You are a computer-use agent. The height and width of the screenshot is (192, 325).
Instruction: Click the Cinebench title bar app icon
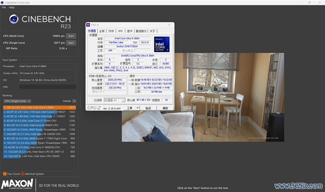pos(2,3)
